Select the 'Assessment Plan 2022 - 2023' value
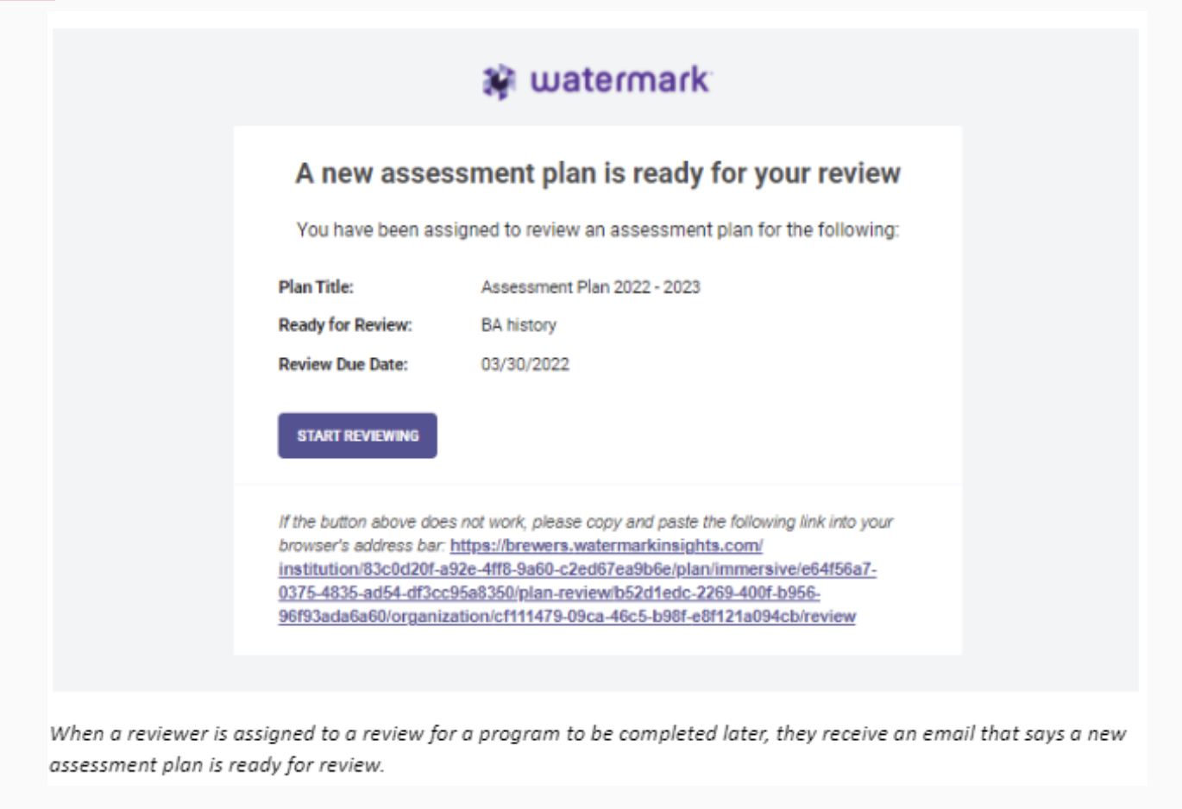Image resolution: width=1182 pixels, height=809 pixels. click(x=590, y=287)
